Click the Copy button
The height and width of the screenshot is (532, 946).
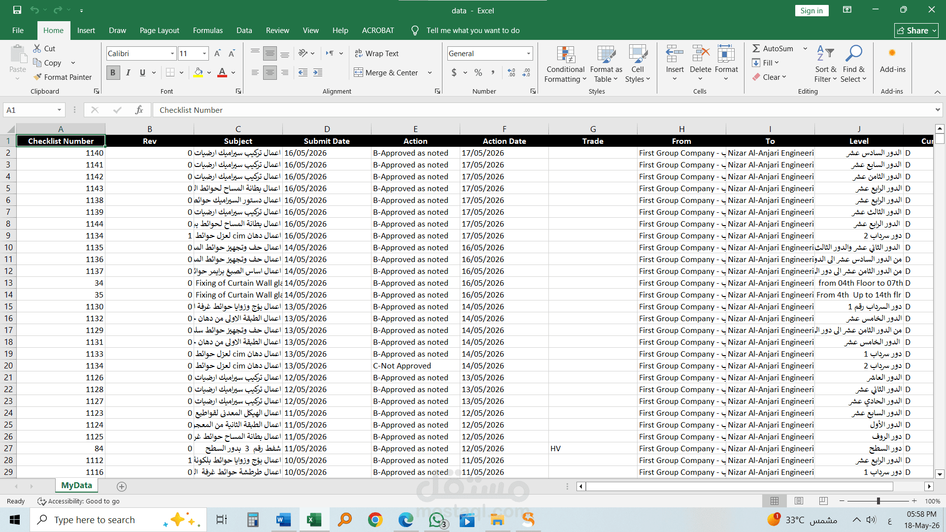point(47,63)
